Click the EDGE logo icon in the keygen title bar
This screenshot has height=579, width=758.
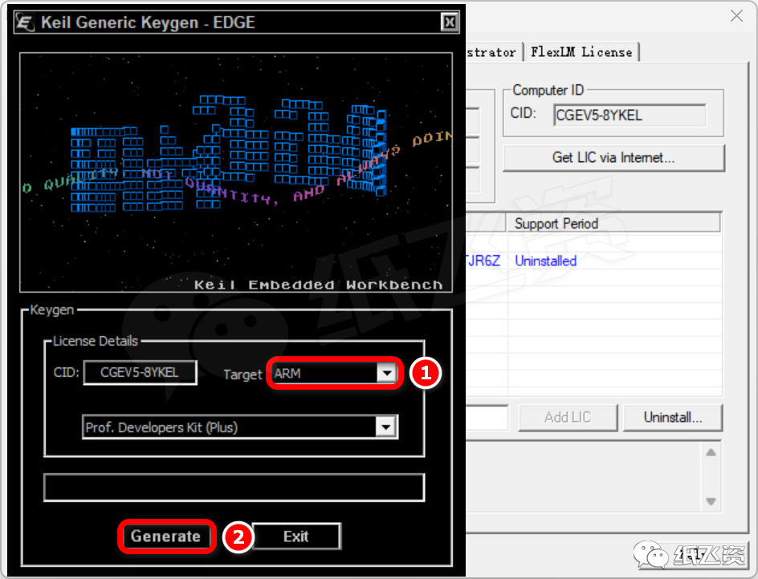25,22
